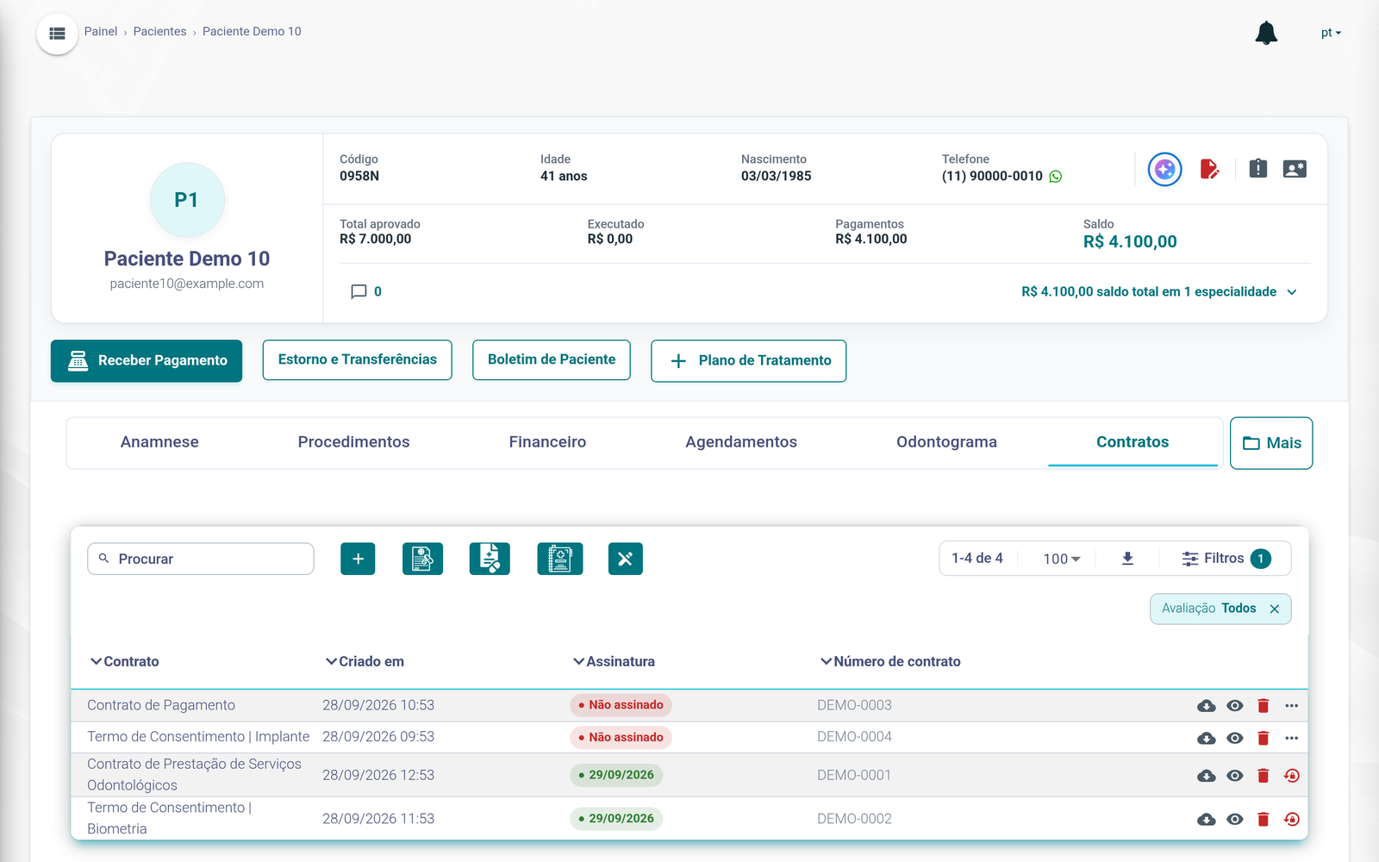Sort by Contrato column

[x=125, y=662]
